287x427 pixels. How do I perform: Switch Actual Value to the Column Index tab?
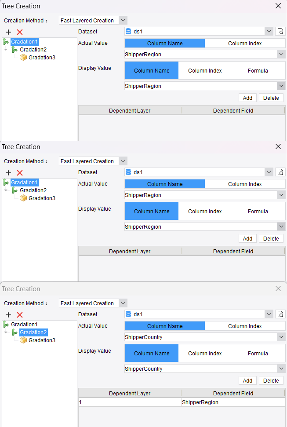[244, 43]
